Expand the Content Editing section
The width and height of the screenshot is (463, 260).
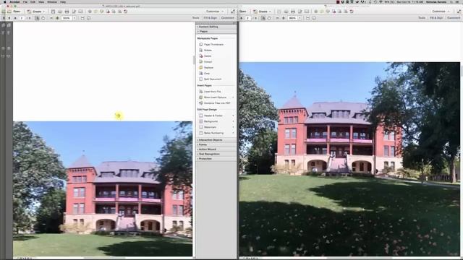pyautogui.click(x=216, y=27)
